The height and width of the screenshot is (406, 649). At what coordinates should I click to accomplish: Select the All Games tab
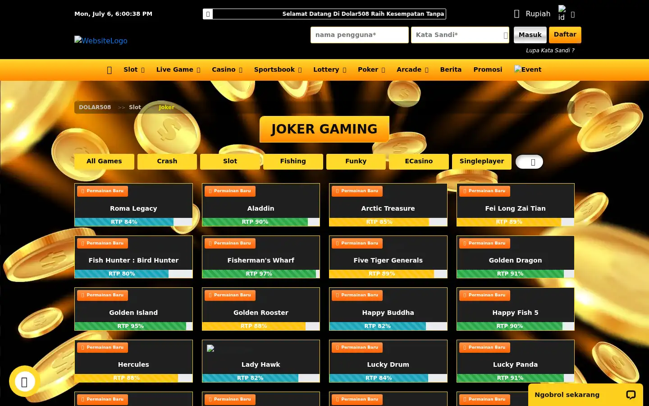[104, 161]
